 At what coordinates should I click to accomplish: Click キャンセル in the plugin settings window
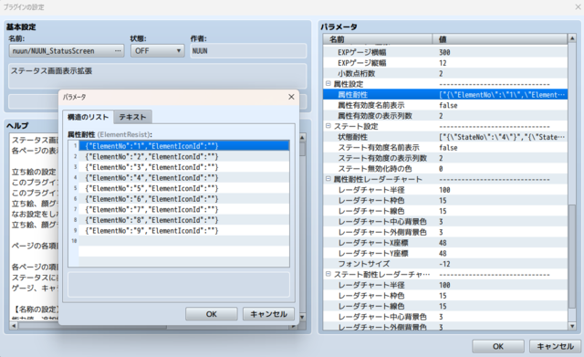(555, 346)
